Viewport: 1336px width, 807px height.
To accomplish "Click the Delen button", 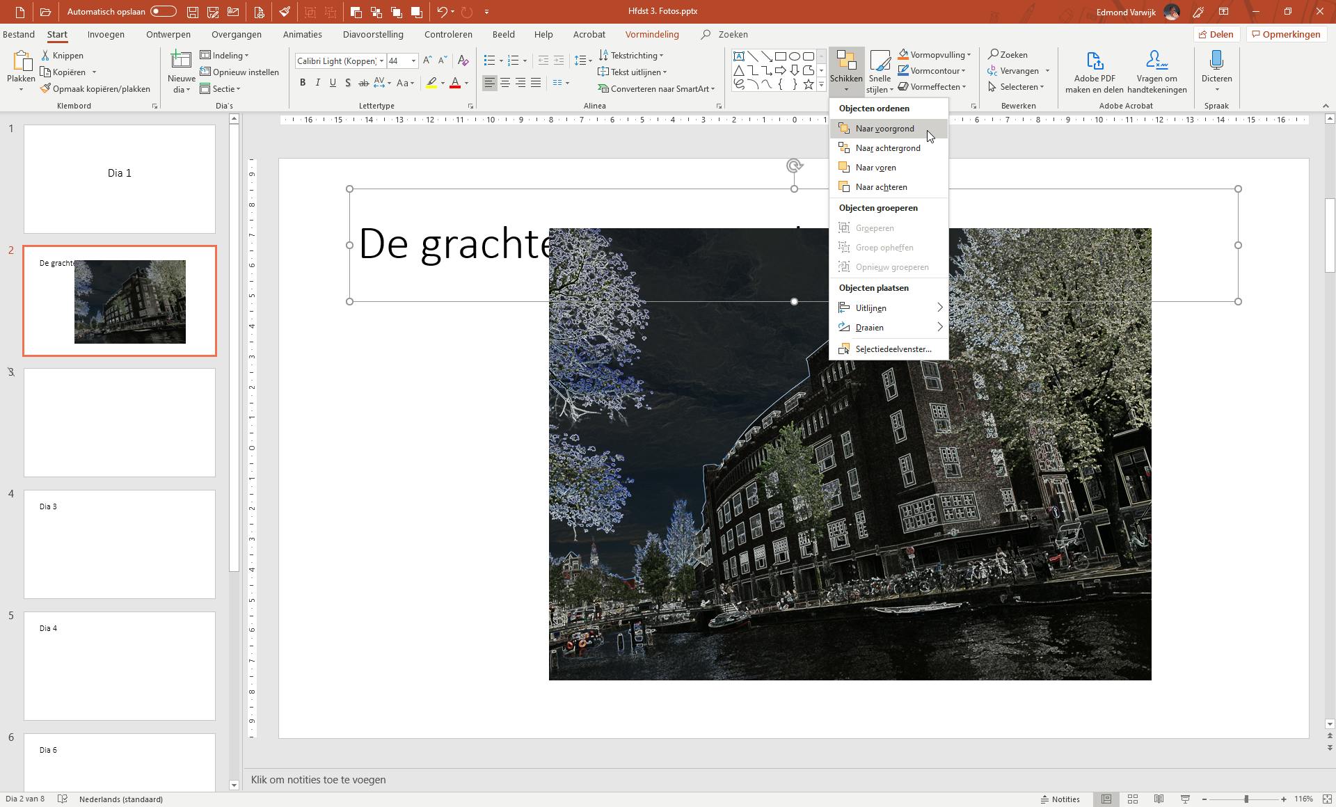I will [x=1215, y=34].
